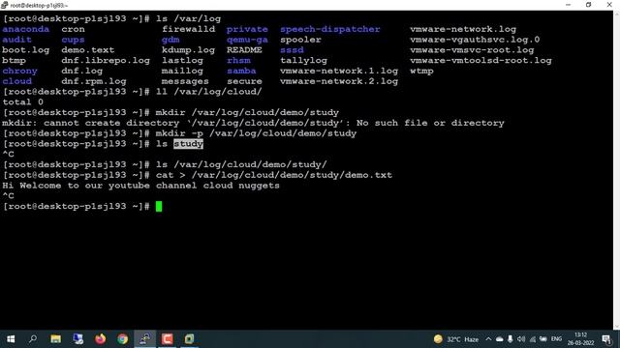Open File Explorer from the taskbar
The height and width of the screenshot is (348, 620).
point(56,339)
